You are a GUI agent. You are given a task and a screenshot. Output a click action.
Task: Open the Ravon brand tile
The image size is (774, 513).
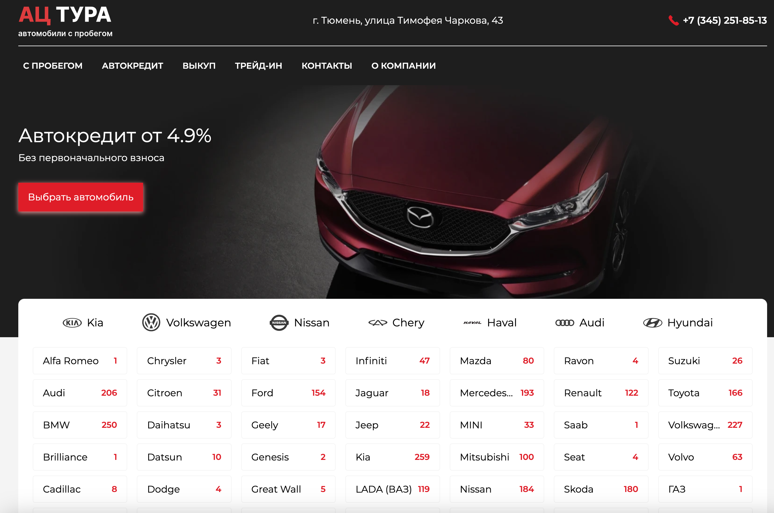601,361
